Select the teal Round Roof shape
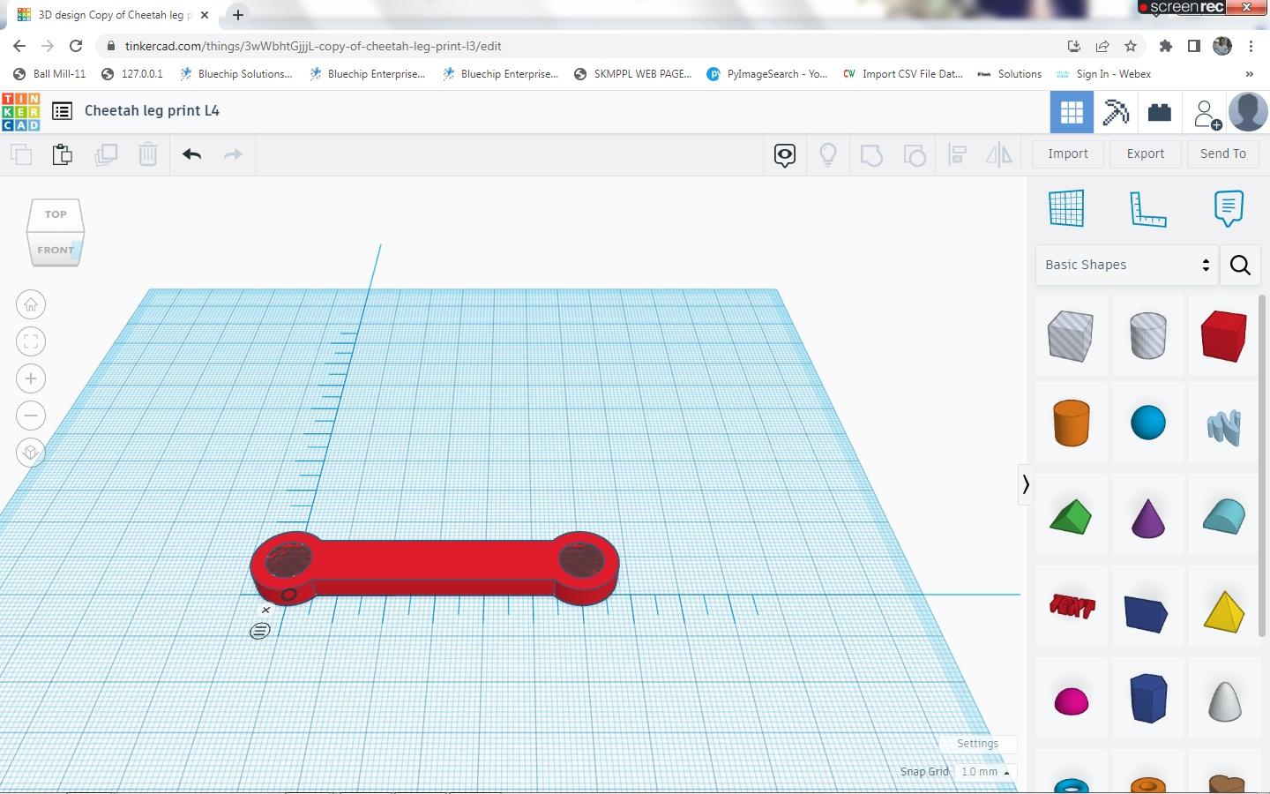The height and width of the screenshot is (794, 1270). (x=1224, y=517)
